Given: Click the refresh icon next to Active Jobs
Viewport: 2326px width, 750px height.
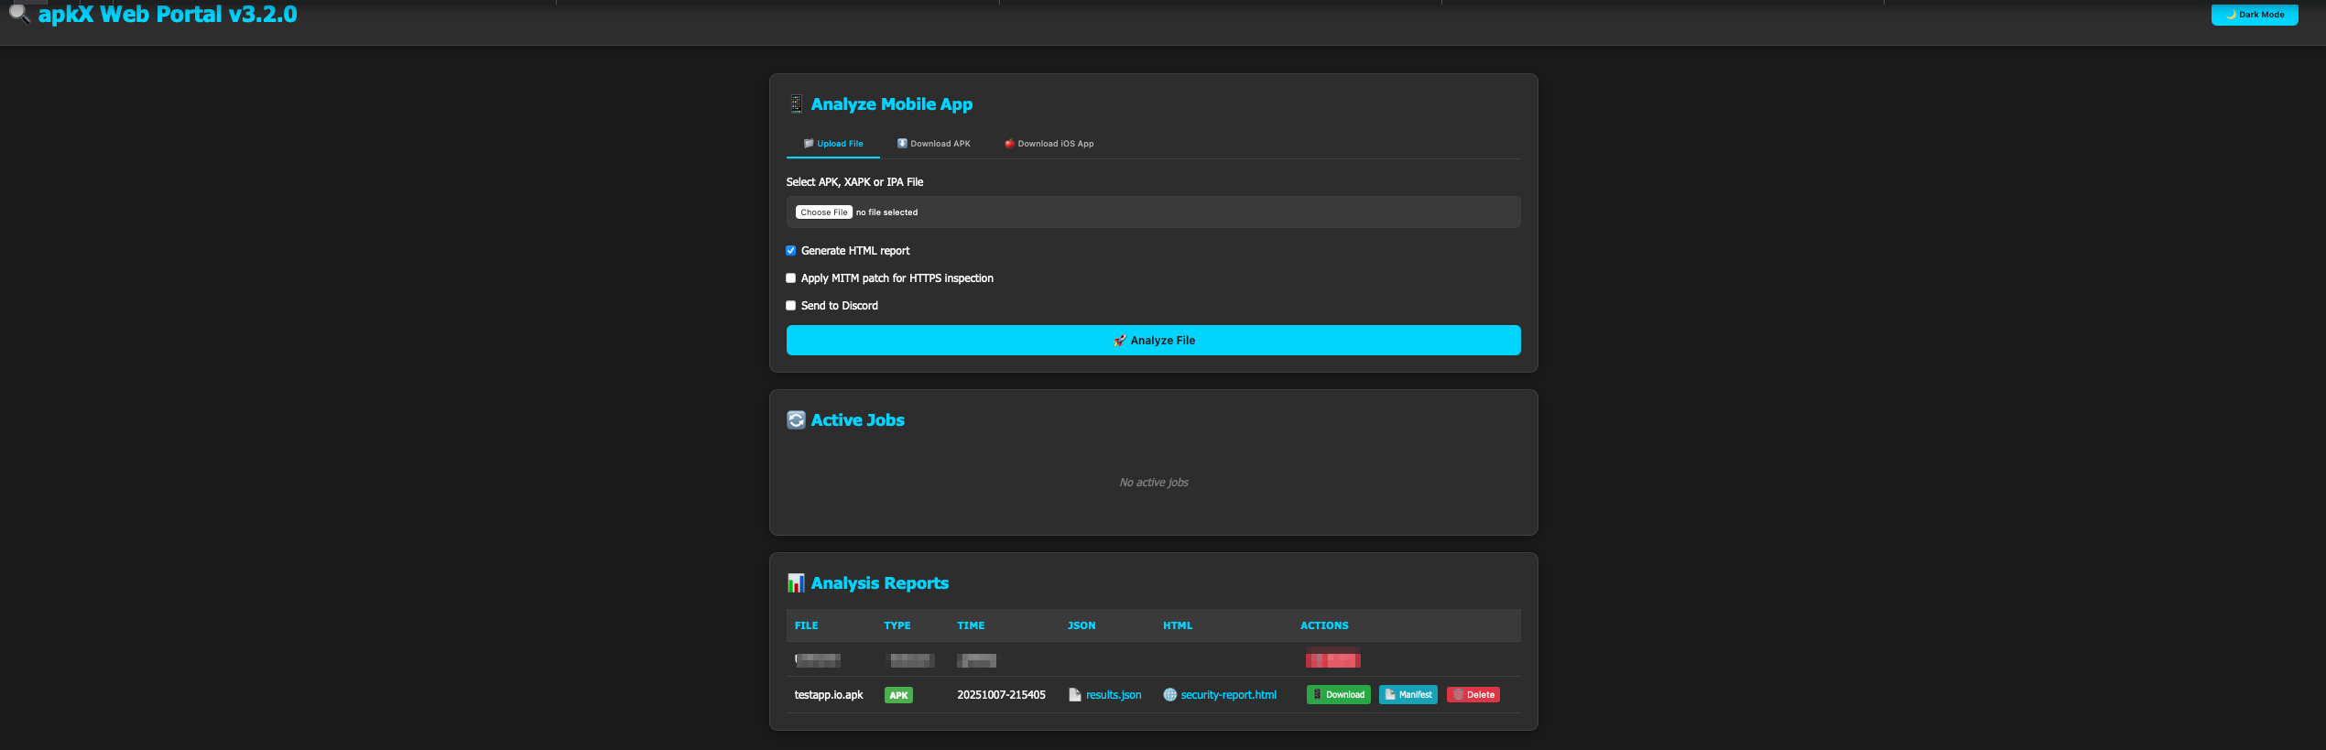Looking at the screenshot, I should (x=796, y=420).
